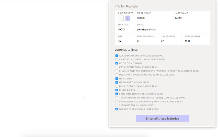Image resolution: width=220 pixels, height=137 pixels.
Task: Check the Anastasia lottery checkbox
Action: 117,59
